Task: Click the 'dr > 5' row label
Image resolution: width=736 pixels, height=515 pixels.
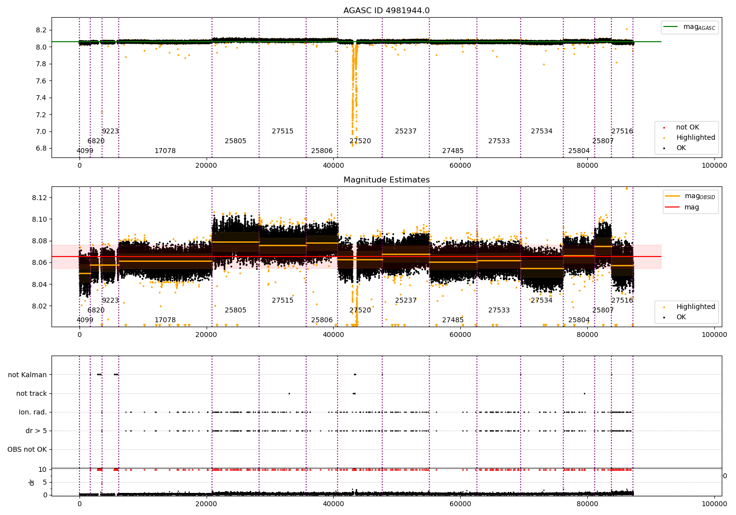Action: [x=36, y=431]
